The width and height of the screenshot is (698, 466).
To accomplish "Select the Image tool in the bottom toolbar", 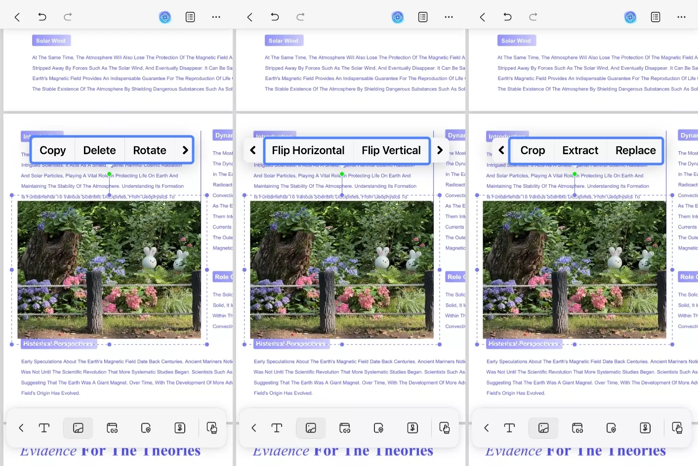I will [78, 428].
